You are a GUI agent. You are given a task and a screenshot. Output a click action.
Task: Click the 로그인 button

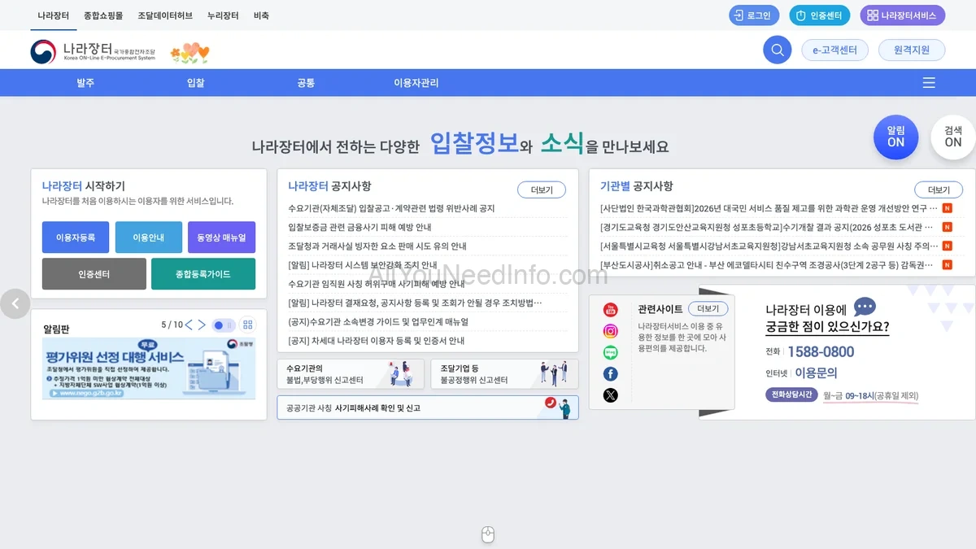coord(754,15)
